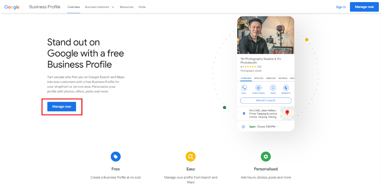Click the Website globe icon
Viewport: 381px width, 189px height.
(x=286, y=88)
